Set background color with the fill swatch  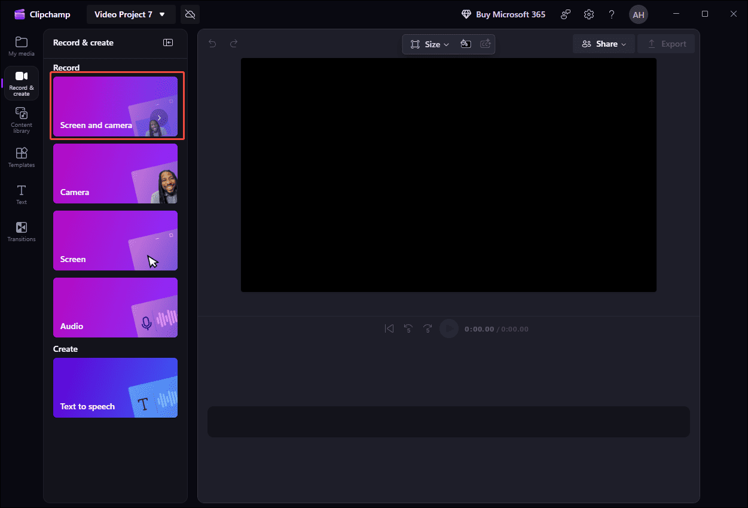[x=466, y=44]
